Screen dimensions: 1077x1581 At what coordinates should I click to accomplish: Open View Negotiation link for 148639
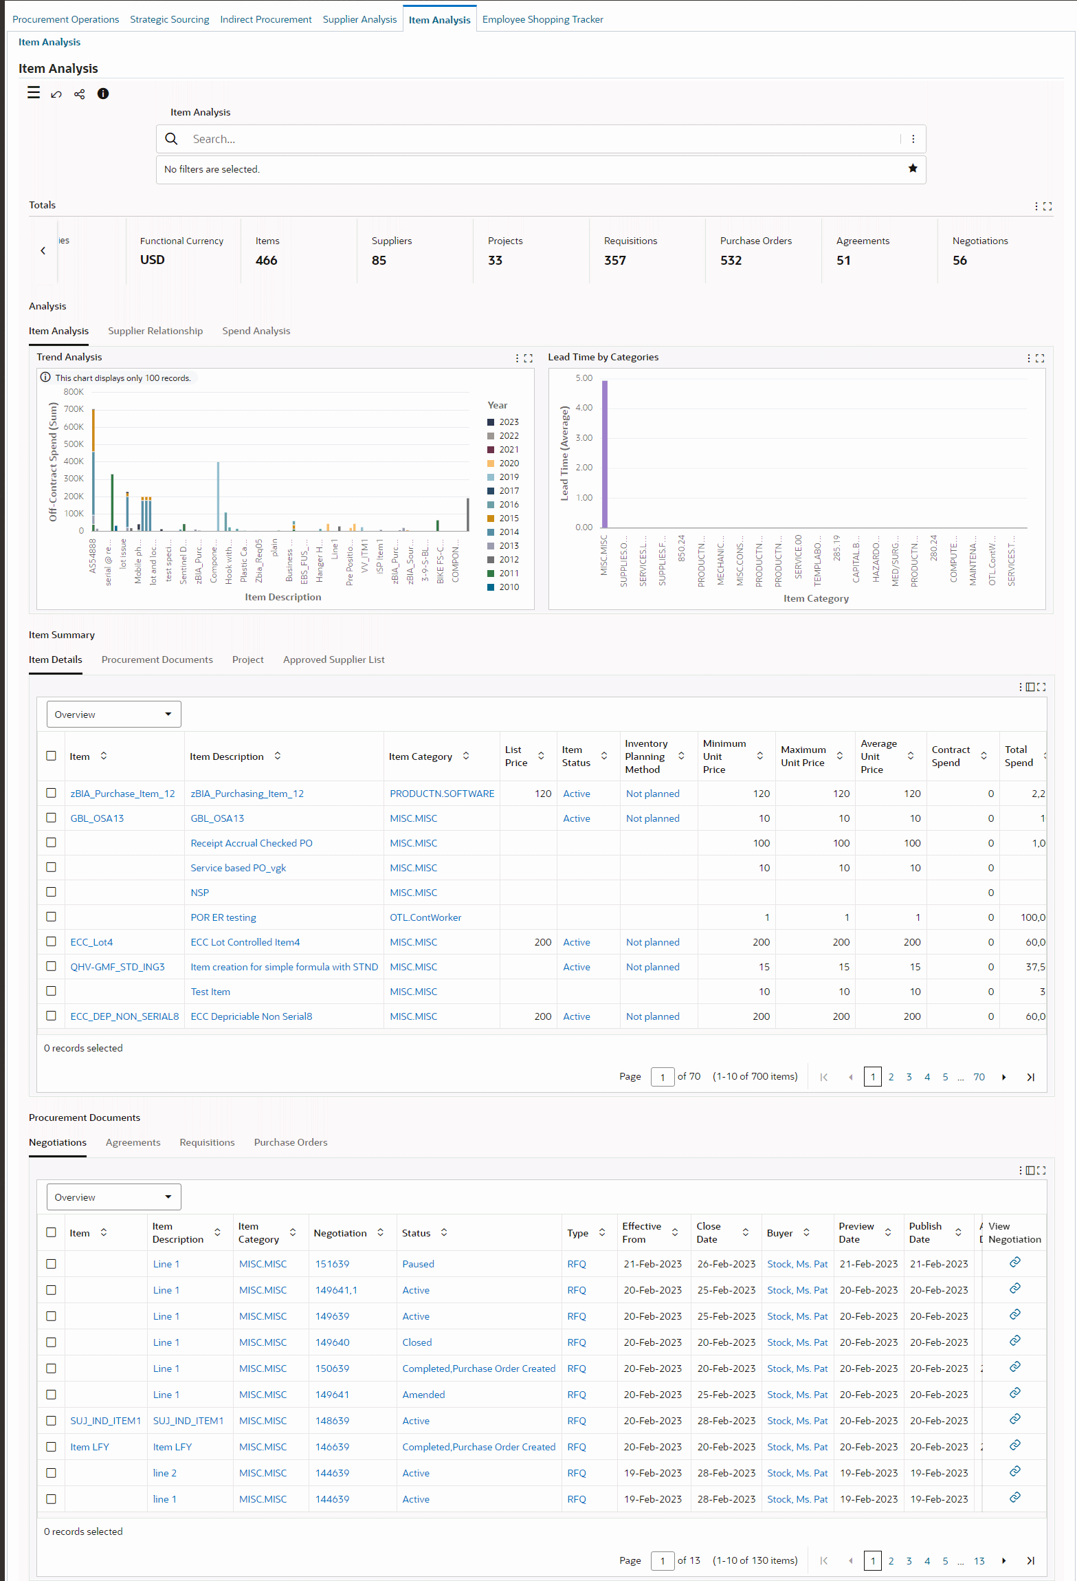click(1014, 1419)
